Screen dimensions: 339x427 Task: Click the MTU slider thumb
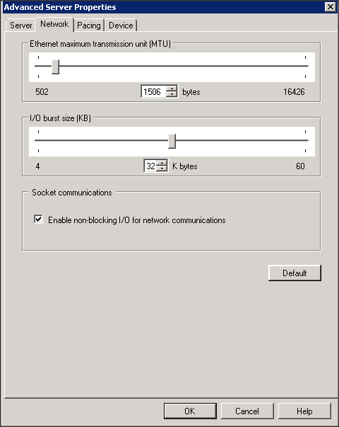[55, 67]
